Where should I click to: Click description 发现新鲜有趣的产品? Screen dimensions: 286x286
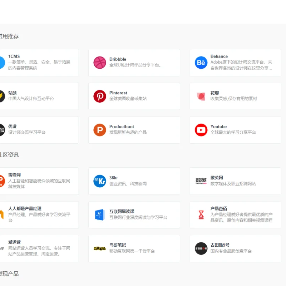coord(128,132)
